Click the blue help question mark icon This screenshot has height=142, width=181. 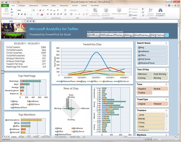[x=169, y=5]
